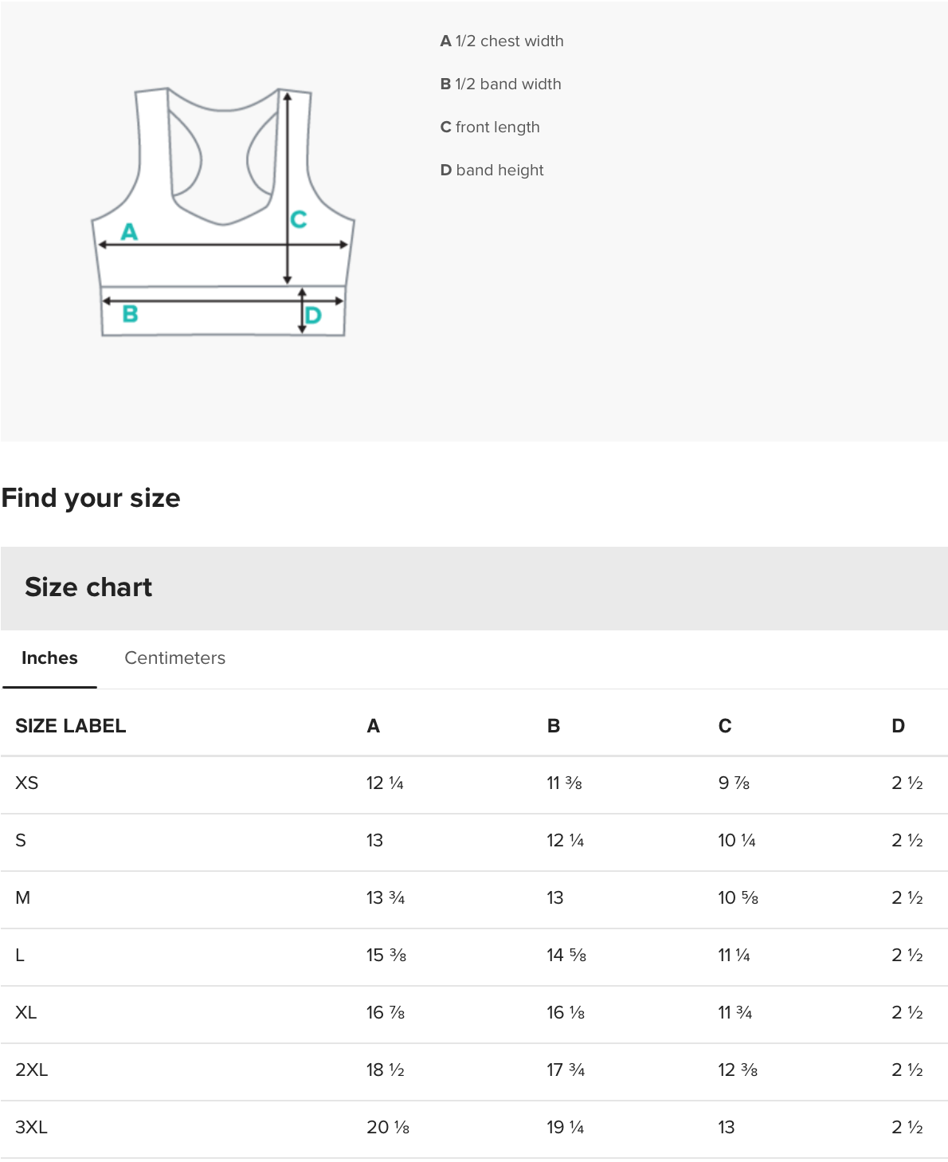The width and height of the screenshot is (948, 1162).
Task: Click the teal letter D on diagram
Action: pos(313,316)
